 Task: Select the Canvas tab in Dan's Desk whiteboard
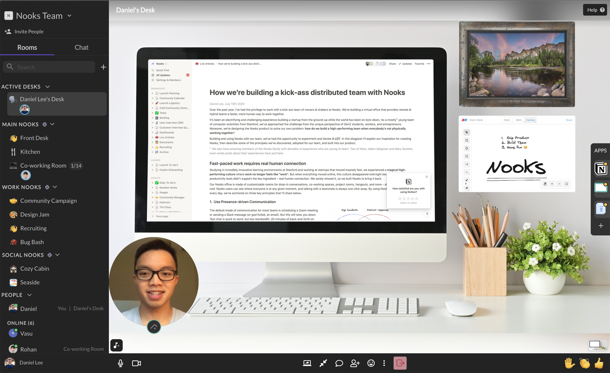(530, 120)
